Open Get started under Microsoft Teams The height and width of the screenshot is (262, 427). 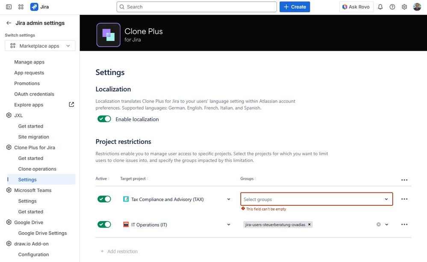click(31, 212)
